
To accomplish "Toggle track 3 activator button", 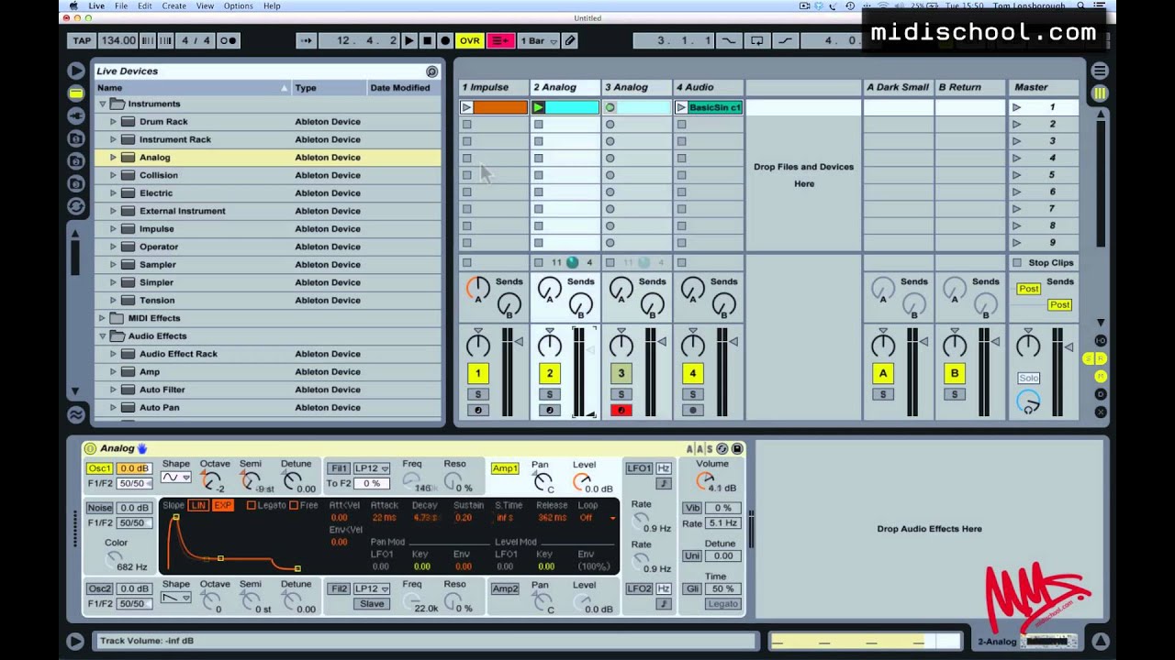I will click(x=621, y=373).
